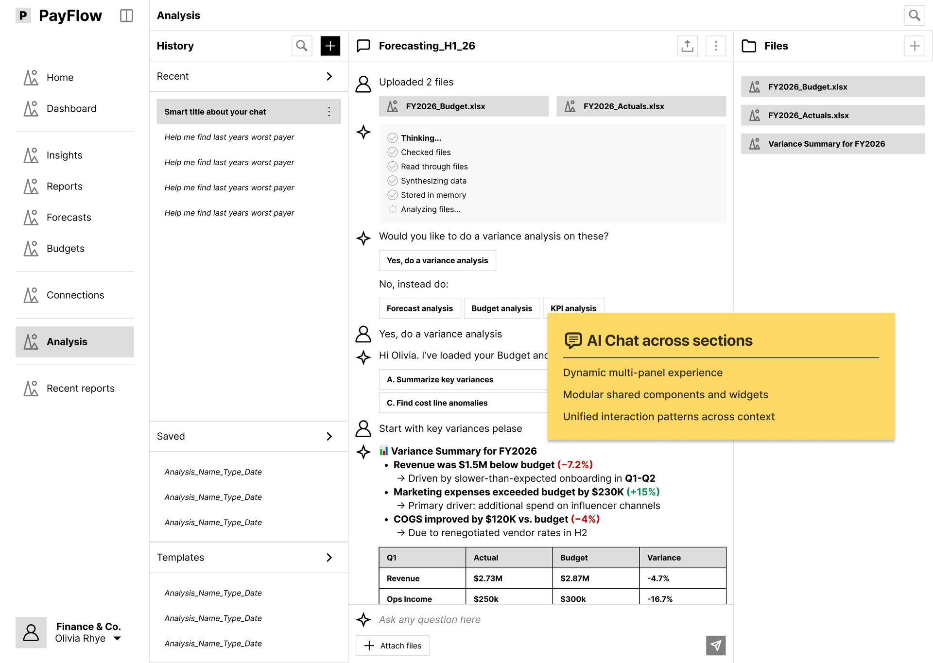Click 'Yes, do a variance analysis' button
Viewport: 933px width, 663px height.
[x=437, y=260]
